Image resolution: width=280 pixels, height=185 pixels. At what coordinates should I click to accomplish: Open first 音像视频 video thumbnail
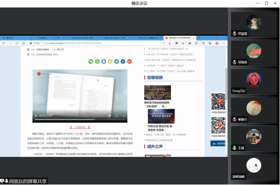coord(157,93)
